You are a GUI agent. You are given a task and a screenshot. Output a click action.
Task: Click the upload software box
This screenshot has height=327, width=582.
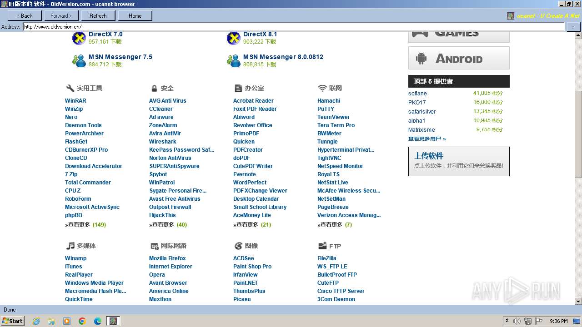coord(459,161)
